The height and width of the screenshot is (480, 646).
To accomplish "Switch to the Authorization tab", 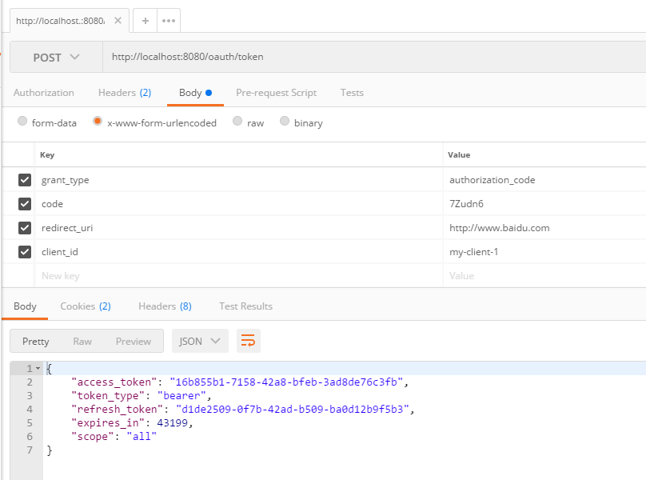I will click(x=44, y=93).
